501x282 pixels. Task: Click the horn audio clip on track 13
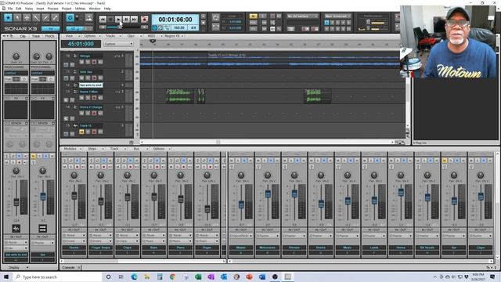pos(179,96)
